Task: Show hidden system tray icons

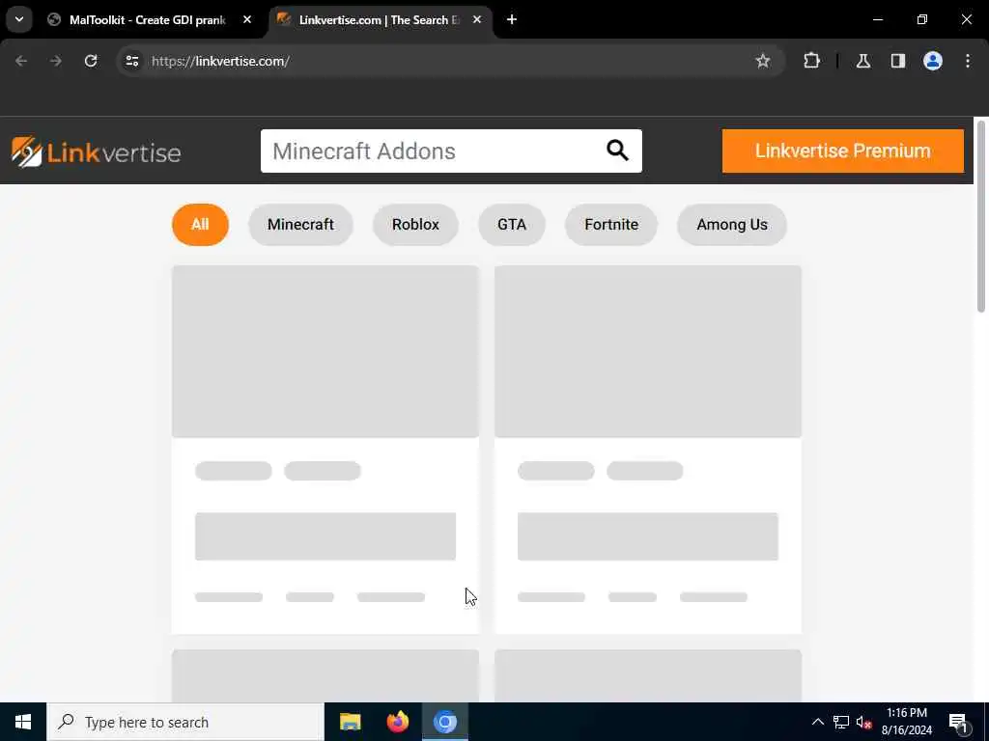Action: pyautogui.click(x=817, y=722)
